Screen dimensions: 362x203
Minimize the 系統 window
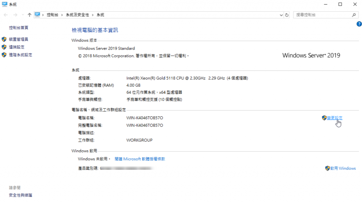[326, 4]
